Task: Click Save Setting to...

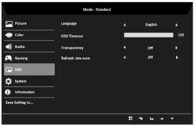Action: (x=19, y=103)
